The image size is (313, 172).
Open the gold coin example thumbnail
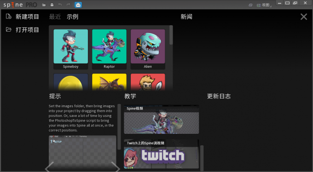click(71, 82)
